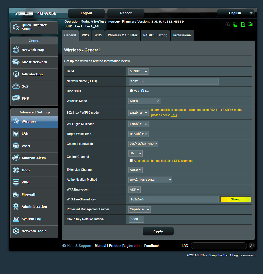
Task: Click the LTE signal strength icon
Action: click(250, 24)
